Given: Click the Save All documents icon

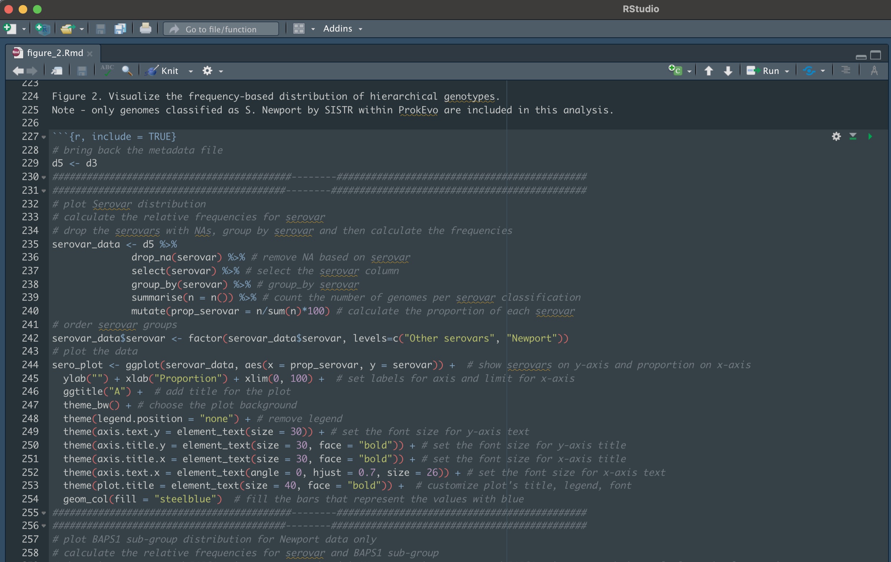Looking at the screenshot, I should pyautogui.click(x=120, y=28).
